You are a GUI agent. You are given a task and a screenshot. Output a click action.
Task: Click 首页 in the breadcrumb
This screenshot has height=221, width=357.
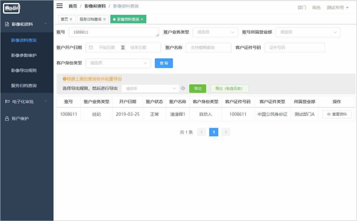coord(73,6)
